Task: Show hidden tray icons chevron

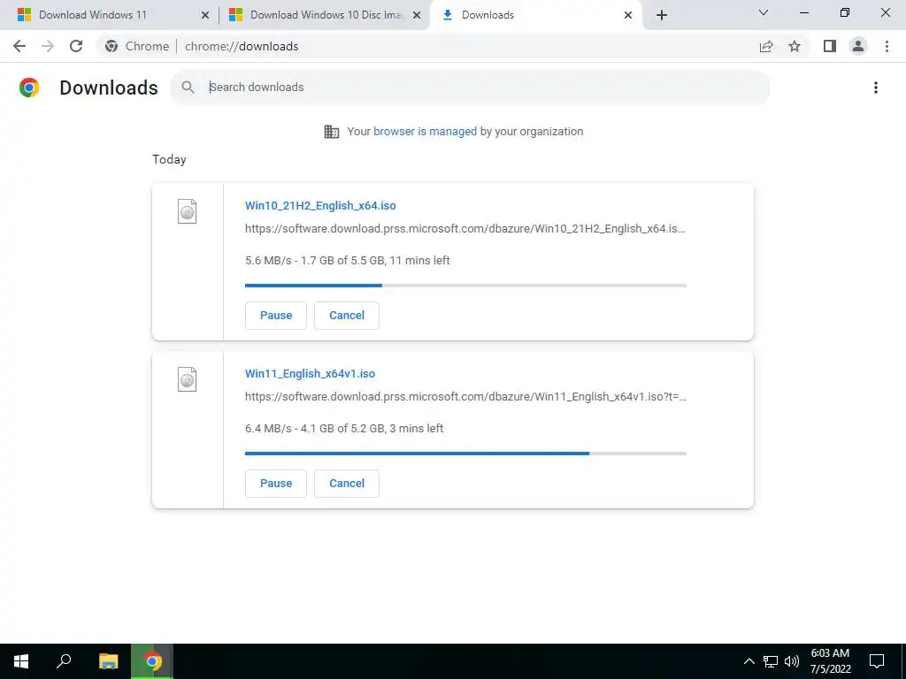Action: click(749, 661)
